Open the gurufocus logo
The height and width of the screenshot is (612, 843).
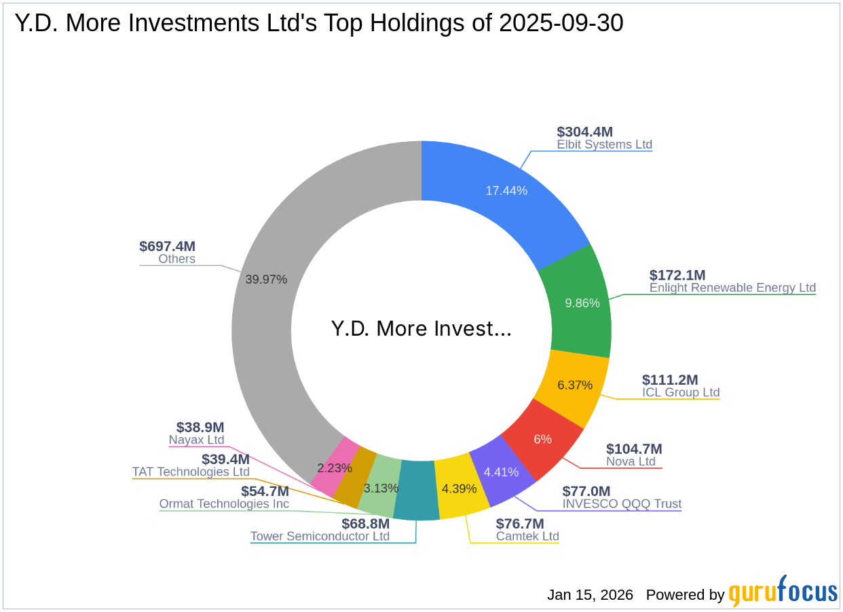pyautogui.click(x=781, y=592)
